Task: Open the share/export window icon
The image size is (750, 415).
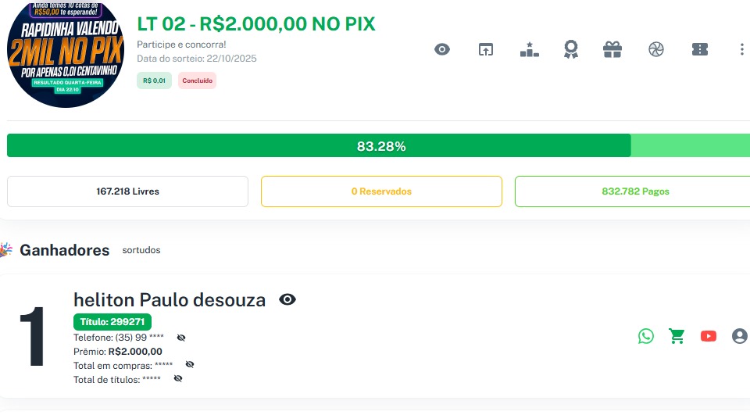Action: [486, 49]
